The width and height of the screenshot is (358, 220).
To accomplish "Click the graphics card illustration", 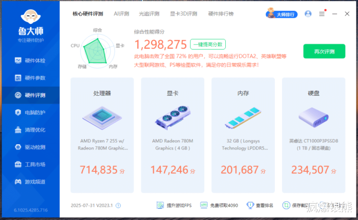I will click(173, 117).
